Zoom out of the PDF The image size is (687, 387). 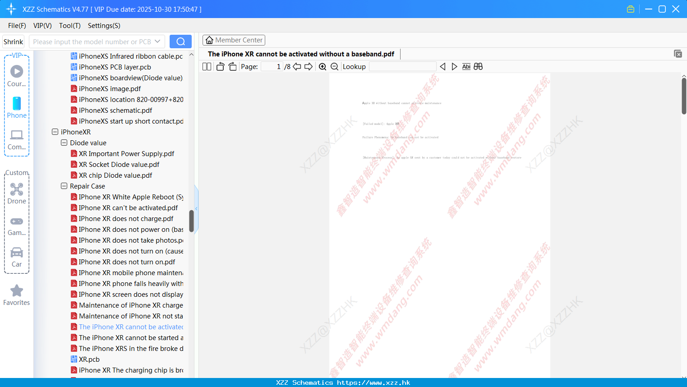[x=334, y=66]
